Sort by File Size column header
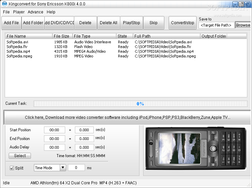The height and width of the screenshot is (188, 252). 62,36
